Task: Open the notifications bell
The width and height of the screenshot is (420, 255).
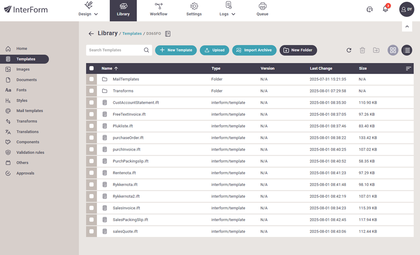Action: tap(385, 9)
